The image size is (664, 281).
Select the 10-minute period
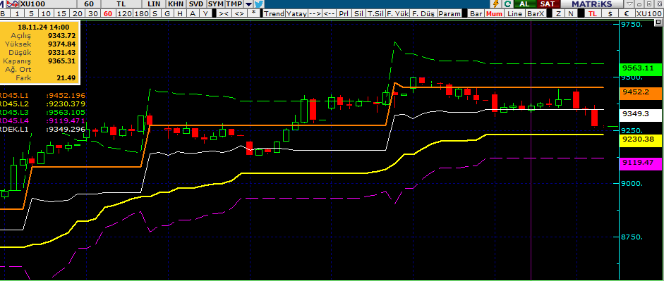[46, 13]
